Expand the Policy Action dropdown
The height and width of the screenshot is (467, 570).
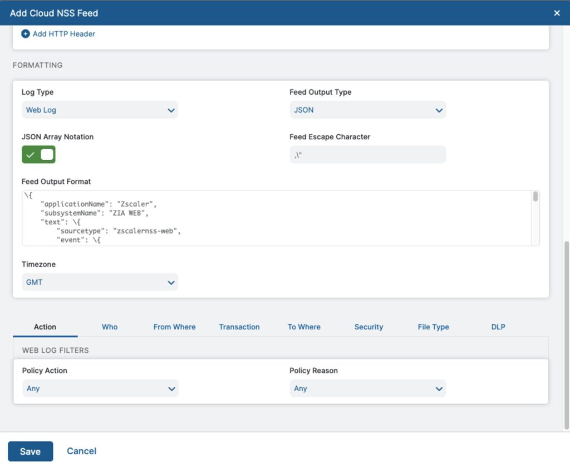coord(100,388)
